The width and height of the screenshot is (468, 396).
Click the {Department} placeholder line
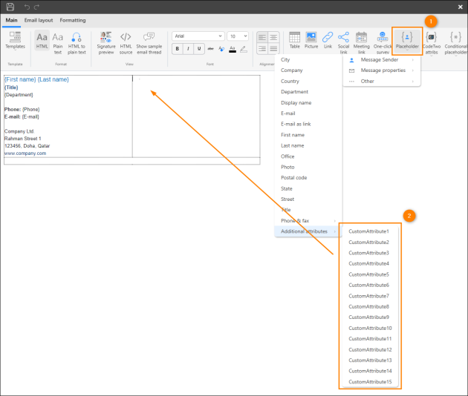coord(19,95)
